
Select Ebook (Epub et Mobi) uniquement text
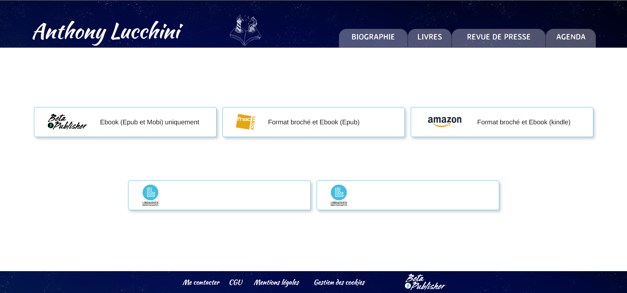tap(149, 122)
